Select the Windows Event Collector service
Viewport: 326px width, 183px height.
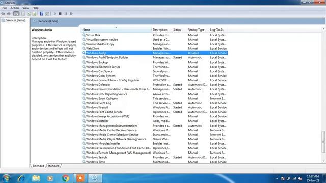coord(154,98)
